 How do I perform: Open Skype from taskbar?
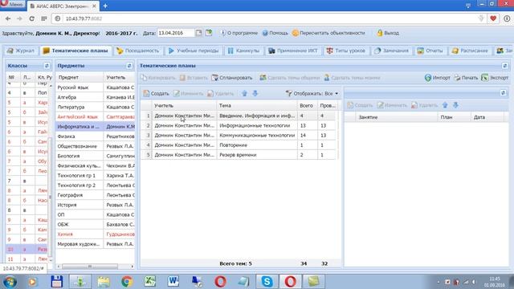tap(267, 282)
